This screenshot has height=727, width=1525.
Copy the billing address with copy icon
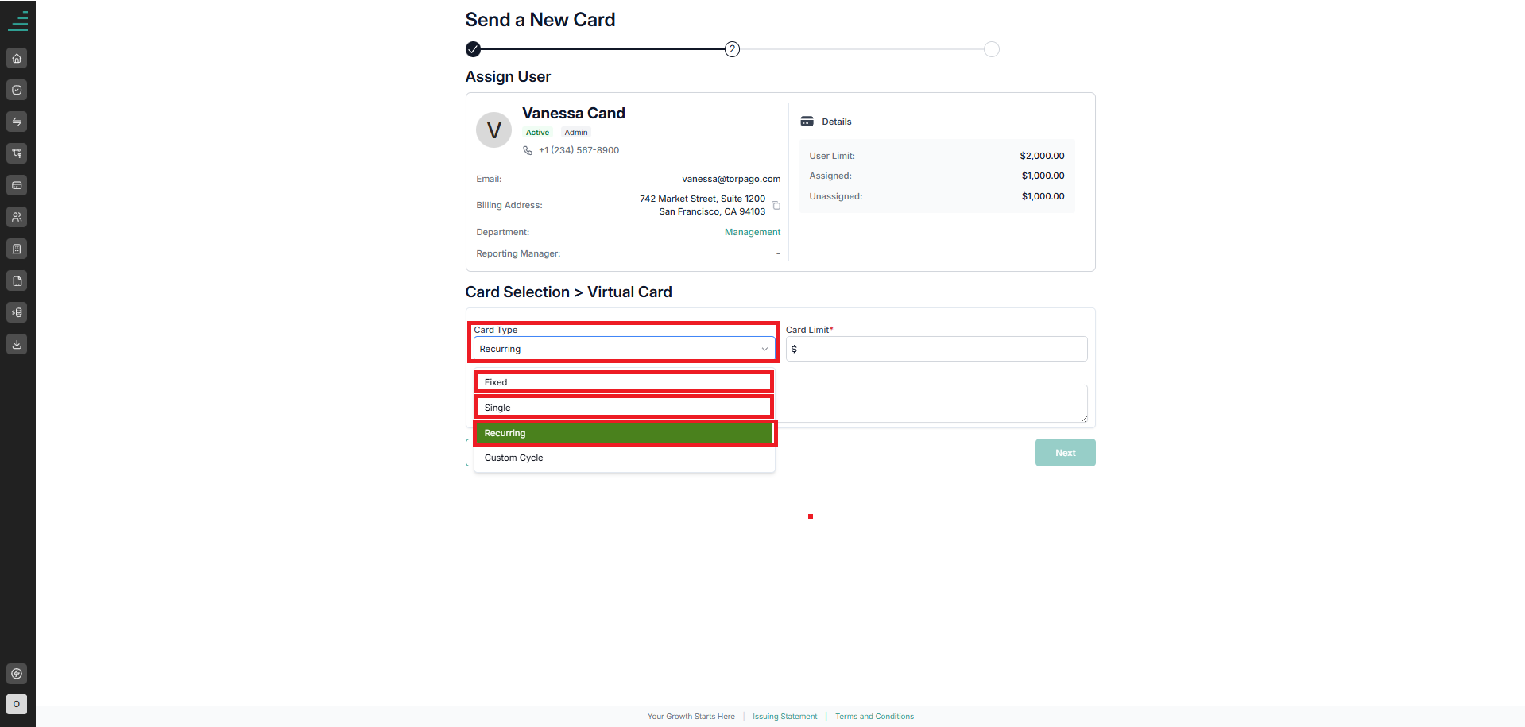(x=776, y=206)
